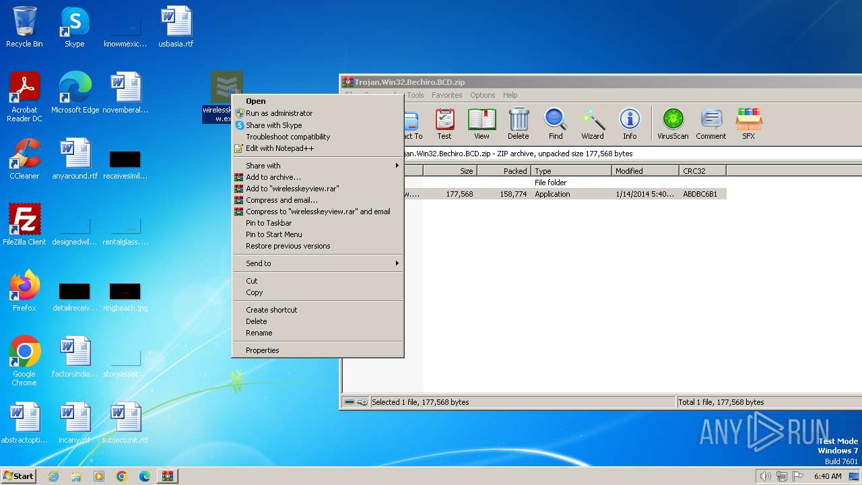
Task: Select Delete in the context menu
Action: click(317, 321)
